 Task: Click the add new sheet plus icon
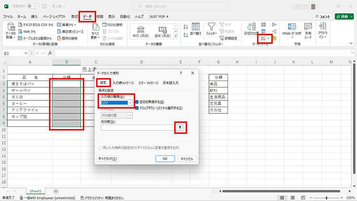pos(56,191)
